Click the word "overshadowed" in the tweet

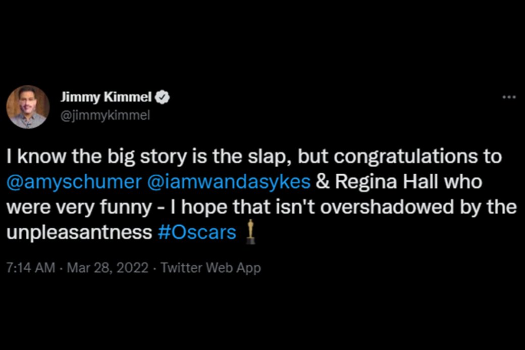[387, 207]
